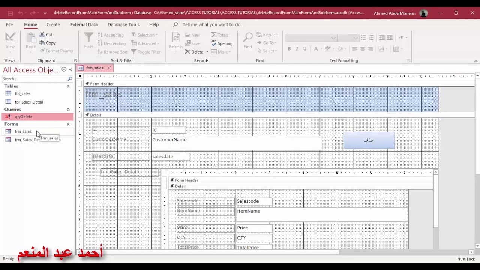Sort records Ascending
Screen dimensions: 480x270
click(x=111, y=35)
